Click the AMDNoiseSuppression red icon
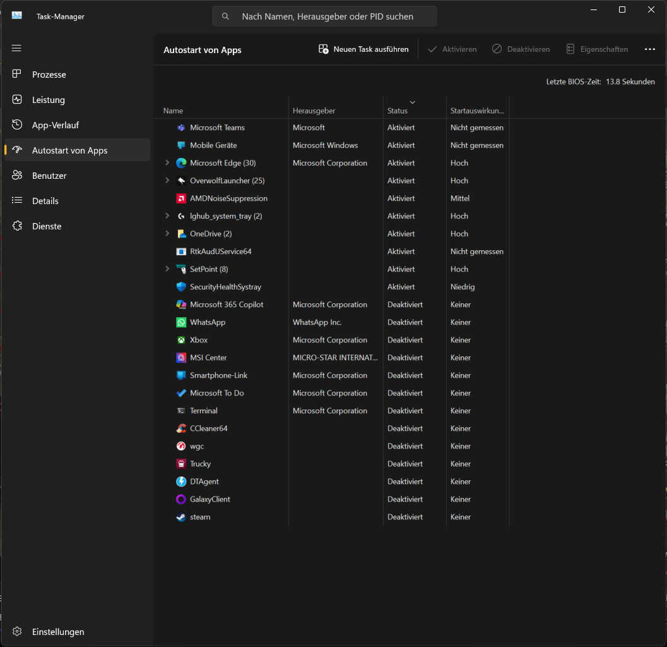The width and height of the screenshot is (667, 647). click(181, 198)
